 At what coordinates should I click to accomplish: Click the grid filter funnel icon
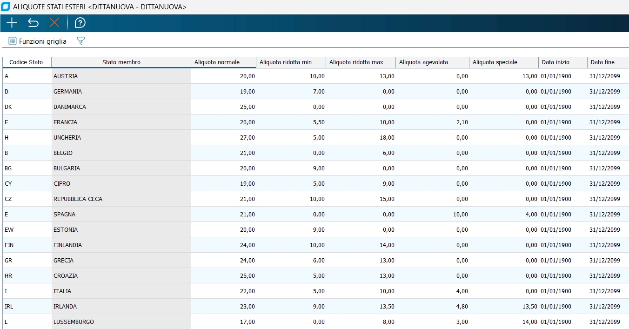click(x=80, y=41)
